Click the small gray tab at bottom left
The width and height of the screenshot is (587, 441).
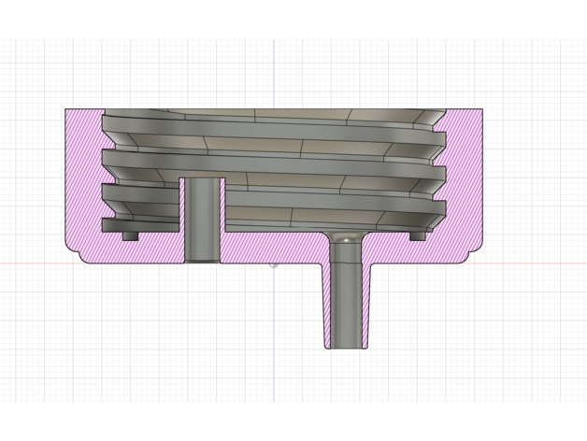[x=130, y=235]
